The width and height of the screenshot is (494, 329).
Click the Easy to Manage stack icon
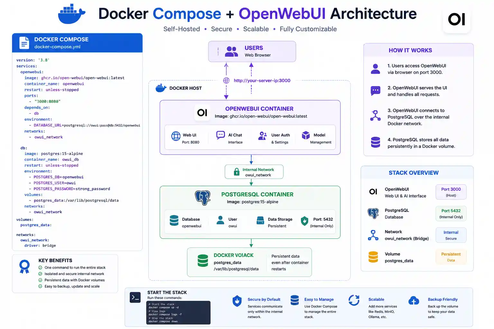coord(295,300)
